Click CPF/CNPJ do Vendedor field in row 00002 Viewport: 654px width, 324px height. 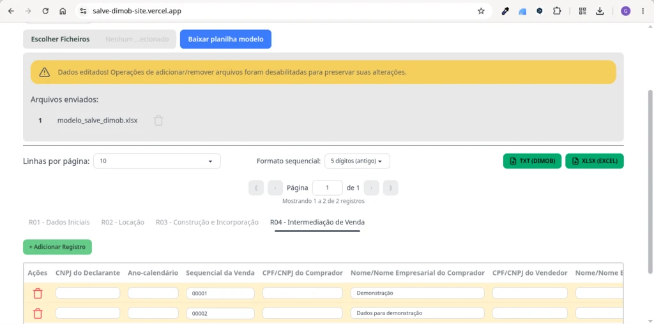point(529,313)
